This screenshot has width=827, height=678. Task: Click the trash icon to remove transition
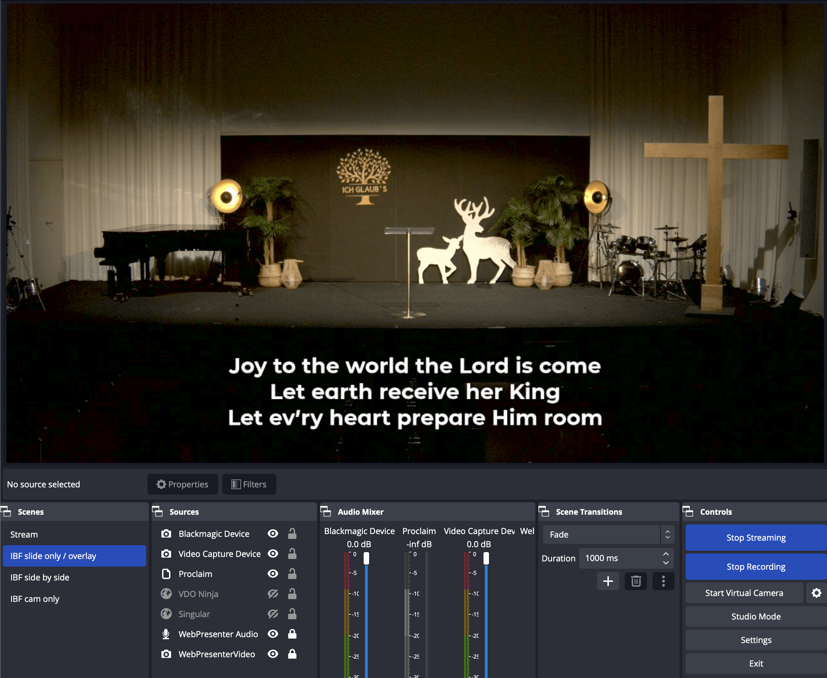635,581
